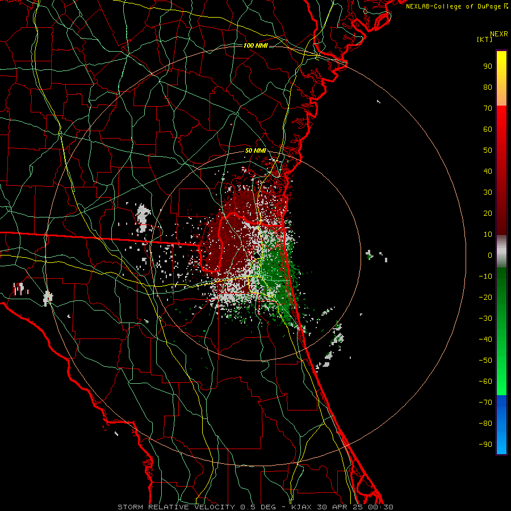Click the NEXR label at top right
This screenshot has width=511, height=511.
click(499, 34)
